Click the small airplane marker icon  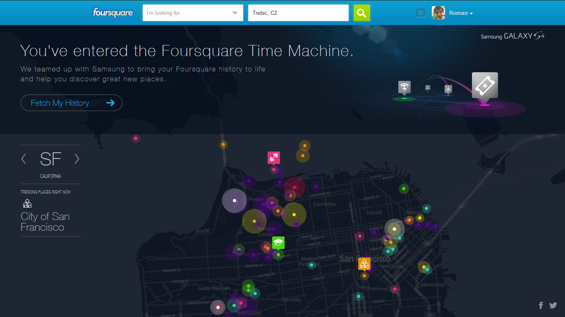tap(448, 89)
